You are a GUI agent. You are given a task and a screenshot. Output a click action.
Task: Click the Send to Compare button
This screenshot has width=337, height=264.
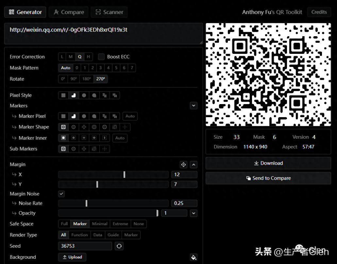pos(268,178)
